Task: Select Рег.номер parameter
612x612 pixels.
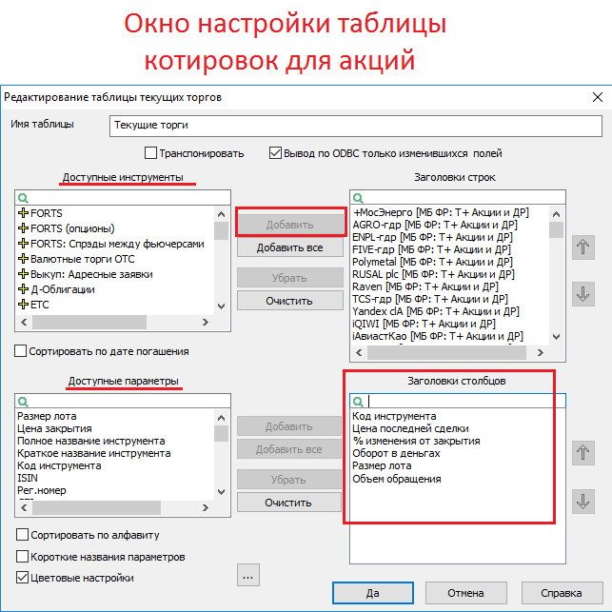Action: click(x=42, y=490)
